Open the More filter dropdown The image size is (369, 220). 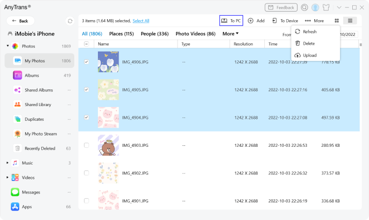coord(230,34)
